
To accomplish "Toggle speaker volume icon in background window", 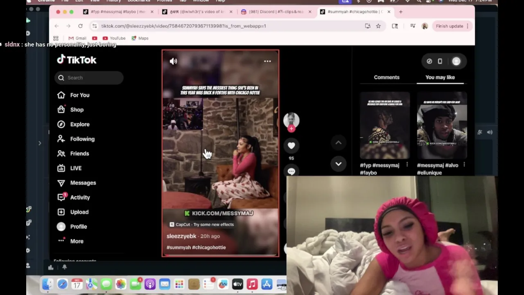I will tap(490, 132).
